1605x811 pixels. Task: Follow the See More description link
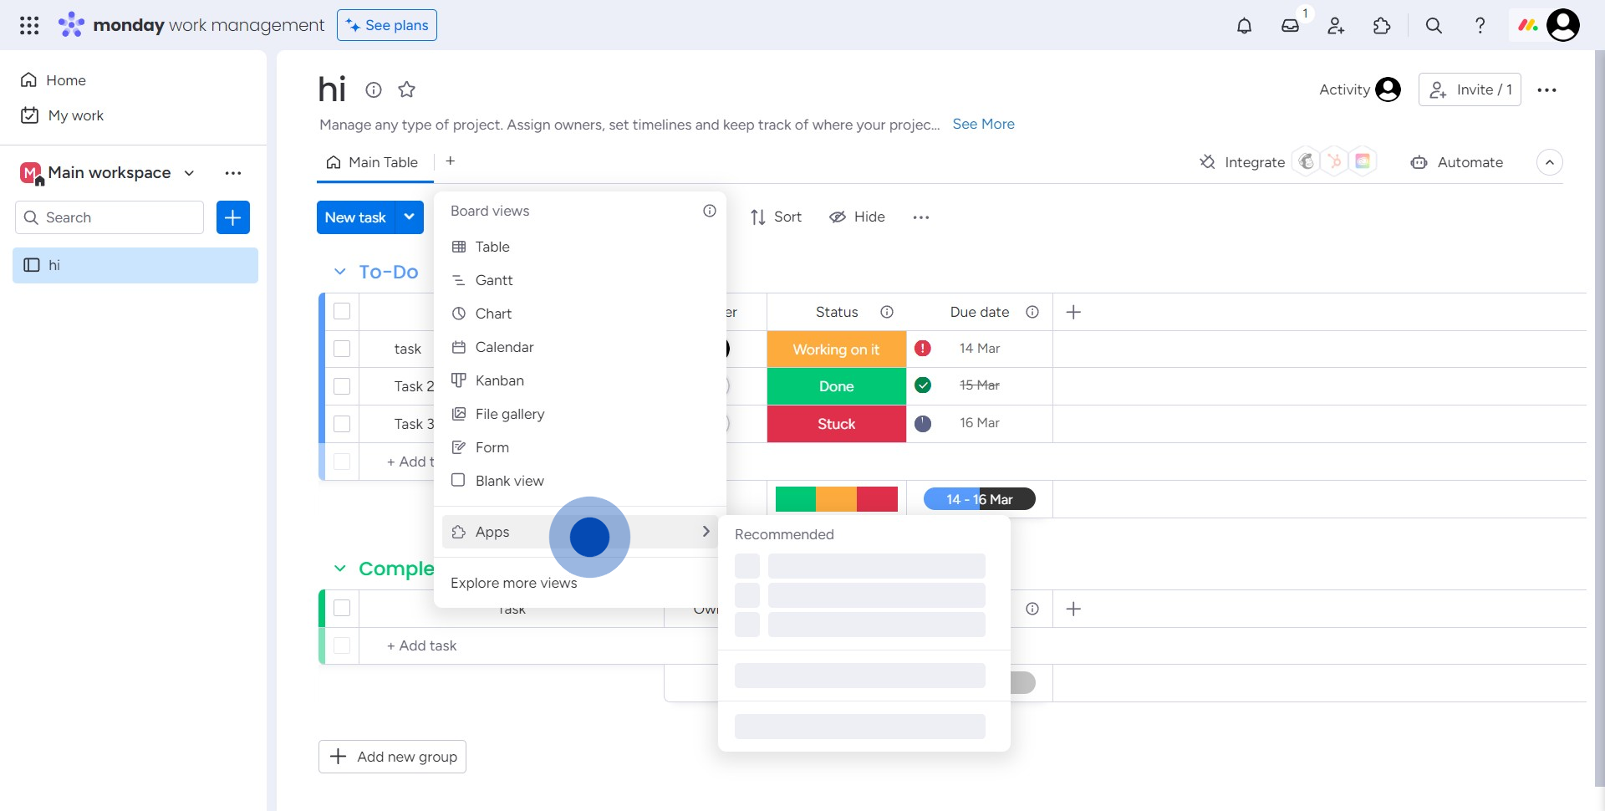(x=983, y=124)
